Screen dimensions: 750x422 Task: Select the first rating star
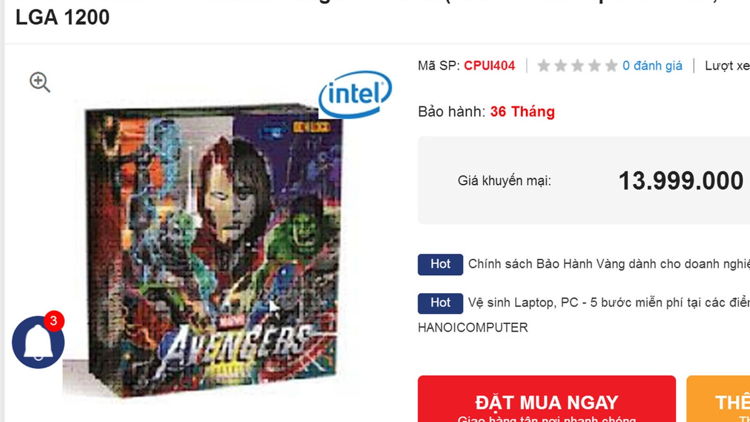point(544,66)
